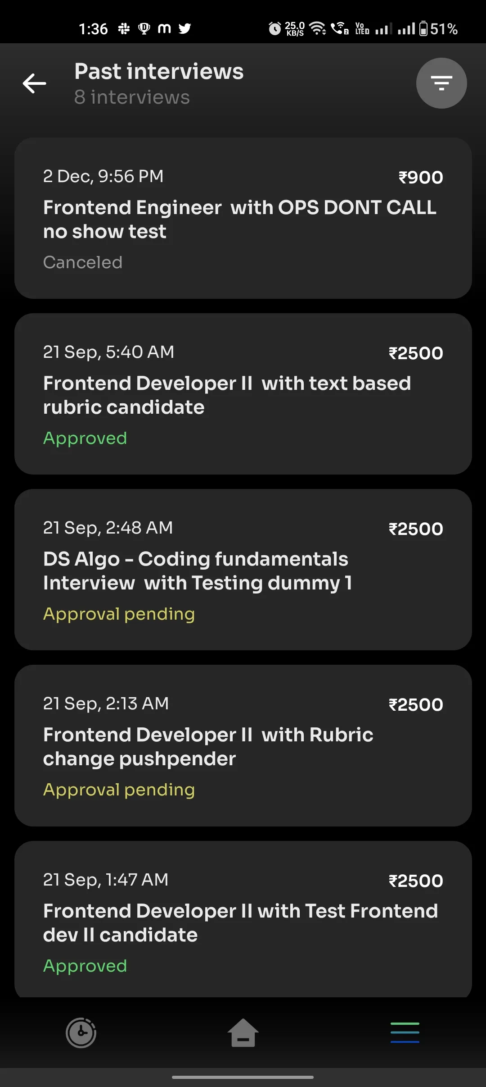The height and width of the screenshot is (1087, 486).
Task: Tap the Twitter notification icon in status bar
Action: (184, 29)
